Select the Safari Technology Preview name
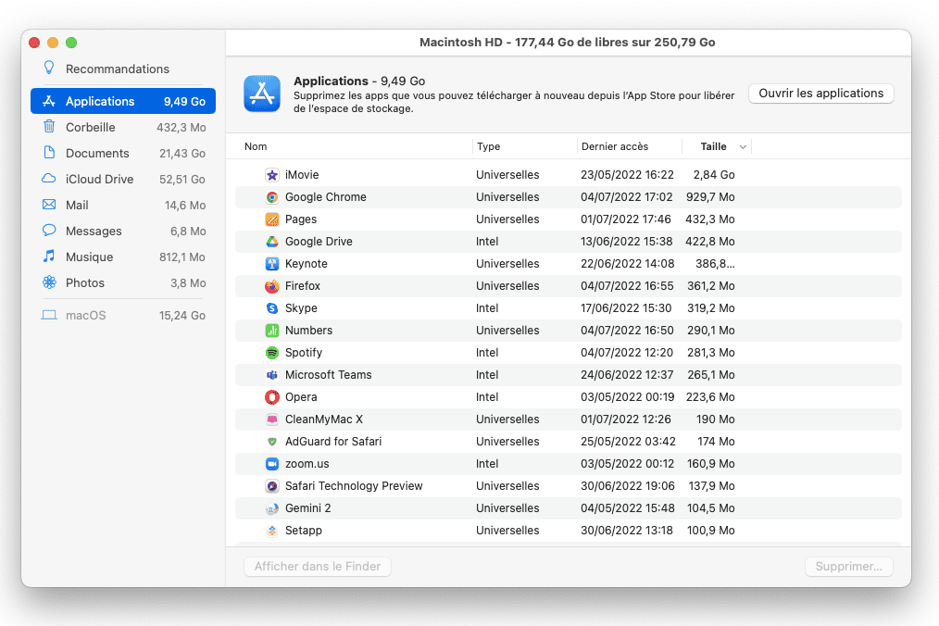The width and height of the screenshot is (939, 626). point(354,486)
